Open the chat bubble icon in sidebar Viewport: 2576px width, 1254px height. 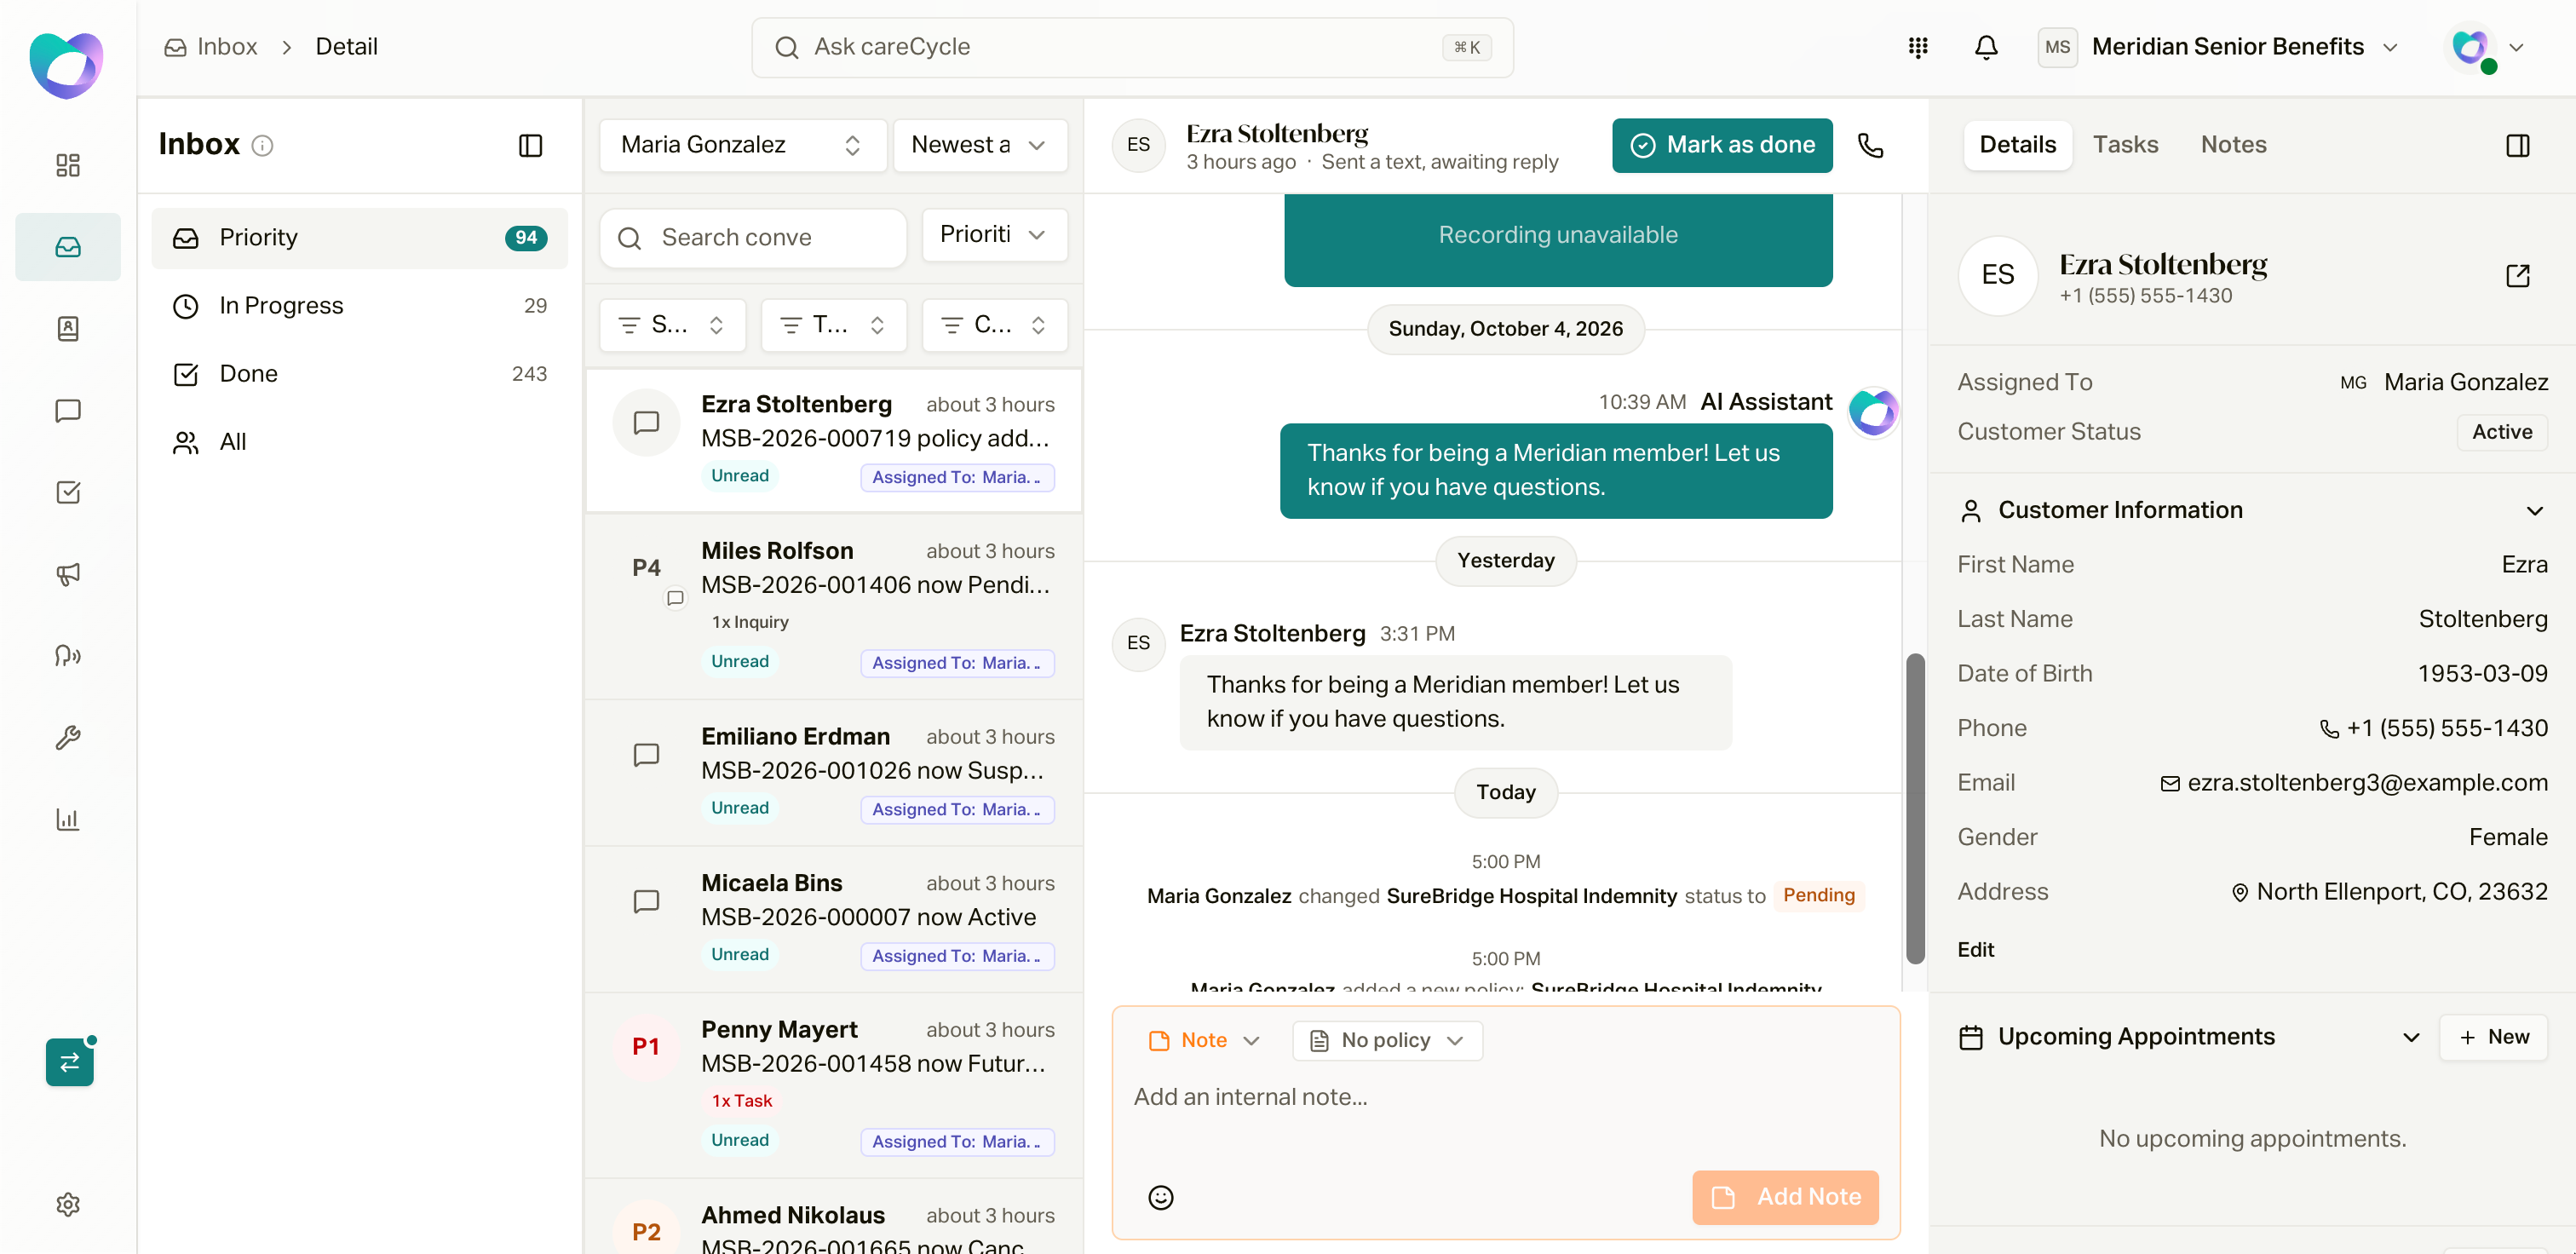tap(67, 410)
